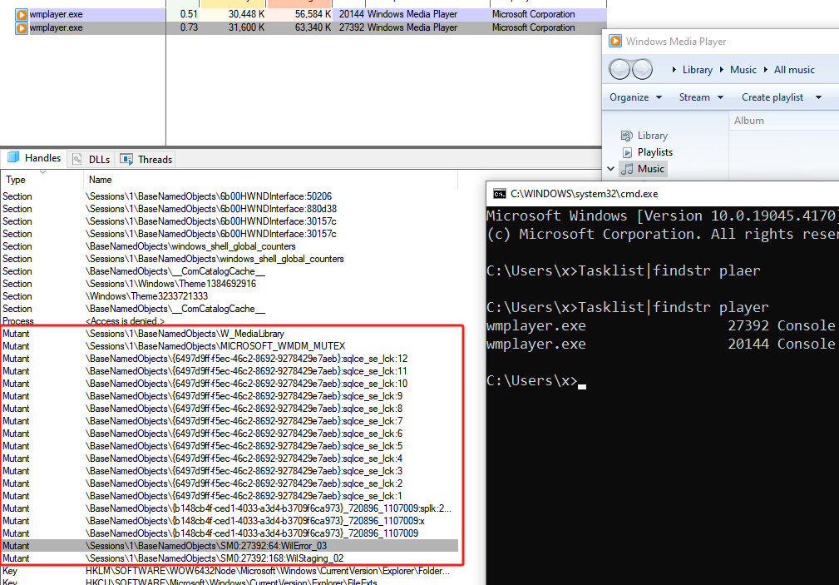Select Music in navigation pane
Image resolution: width=839 pixels, height=585 pixels.
pyautogui.click(x=650, y=169)
